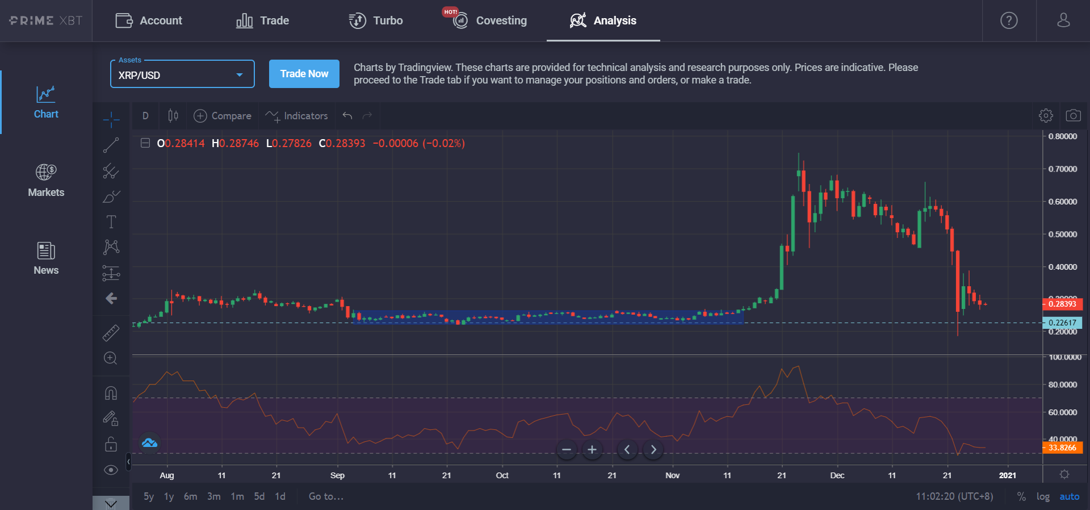Undo the last chart action

[x=347, y=116]
